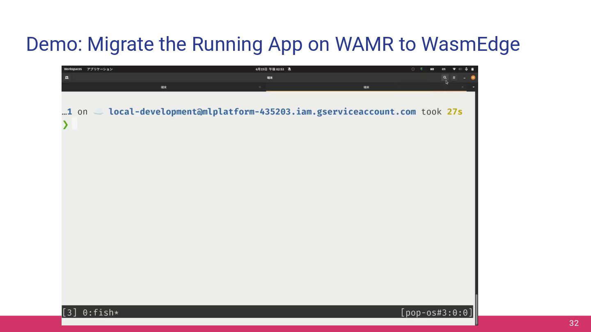591x332 pixels.
Task: Expand the tab list dropdown arrow
Action: coord(473,87)
